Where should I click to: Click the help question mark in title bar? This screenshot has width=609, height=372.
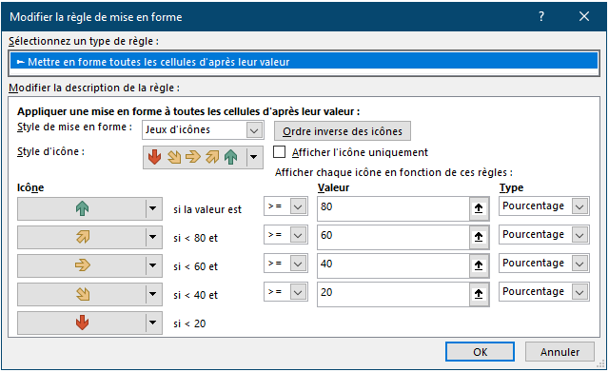541,16
